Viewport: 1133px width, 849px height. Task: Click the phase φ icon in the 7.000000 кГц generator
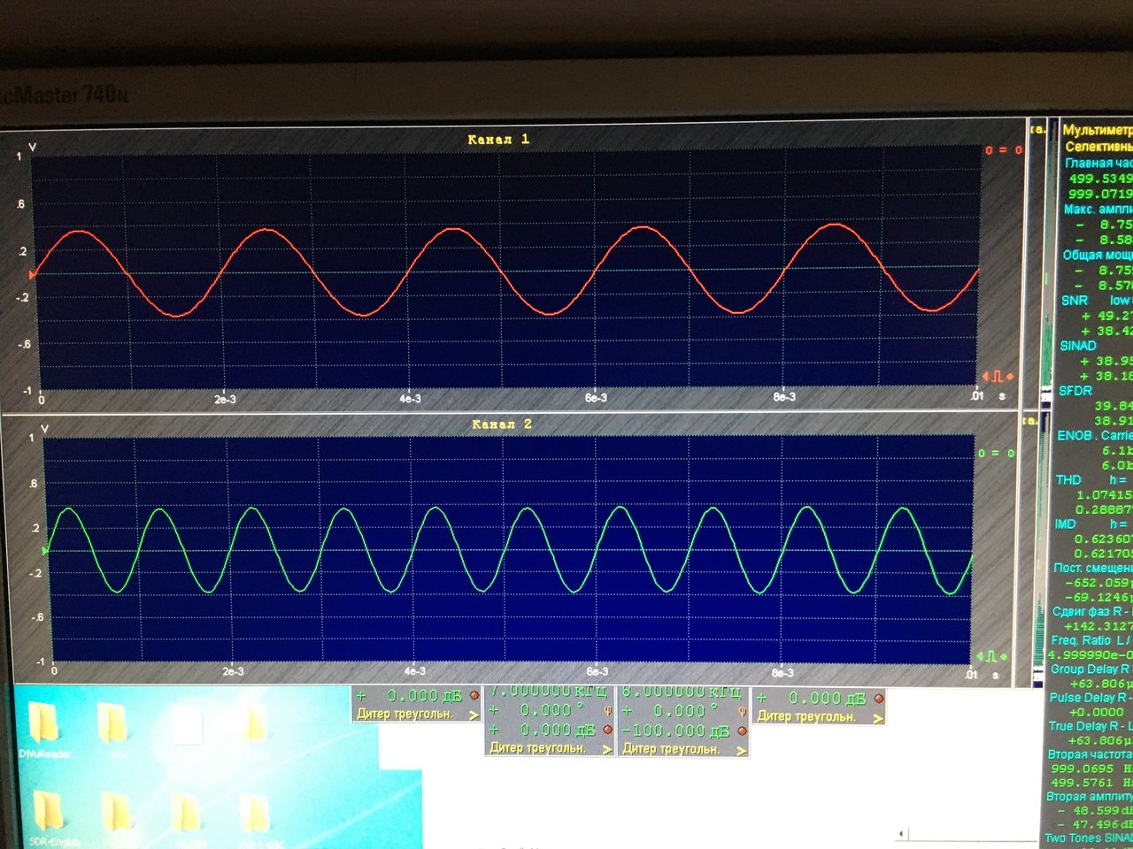pos(607,711)
